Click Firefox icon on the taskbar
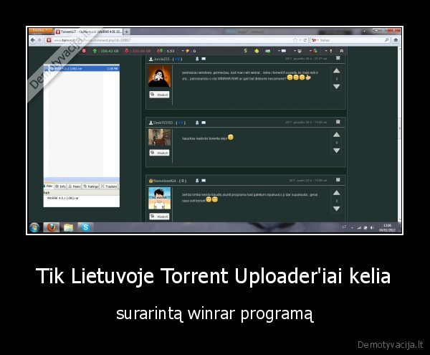 [52, 227]
